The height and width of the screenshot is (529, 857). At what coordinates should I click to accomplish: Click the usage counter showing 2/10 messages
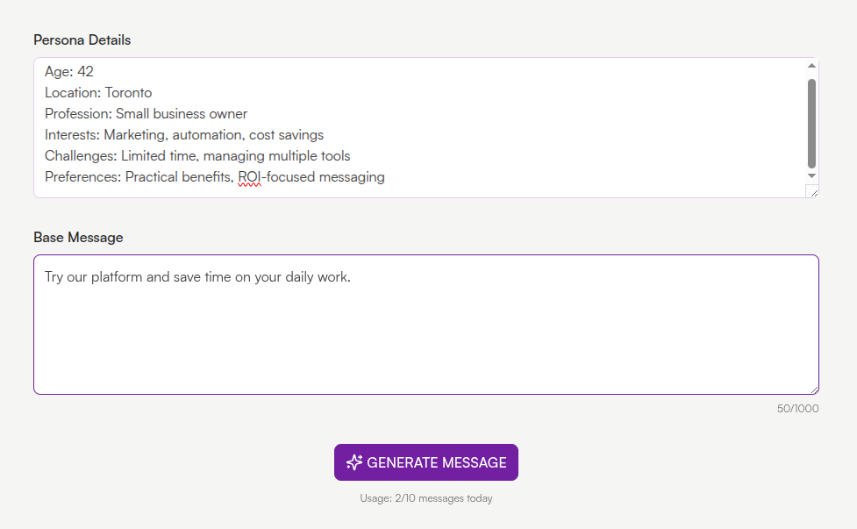[425, 498]
